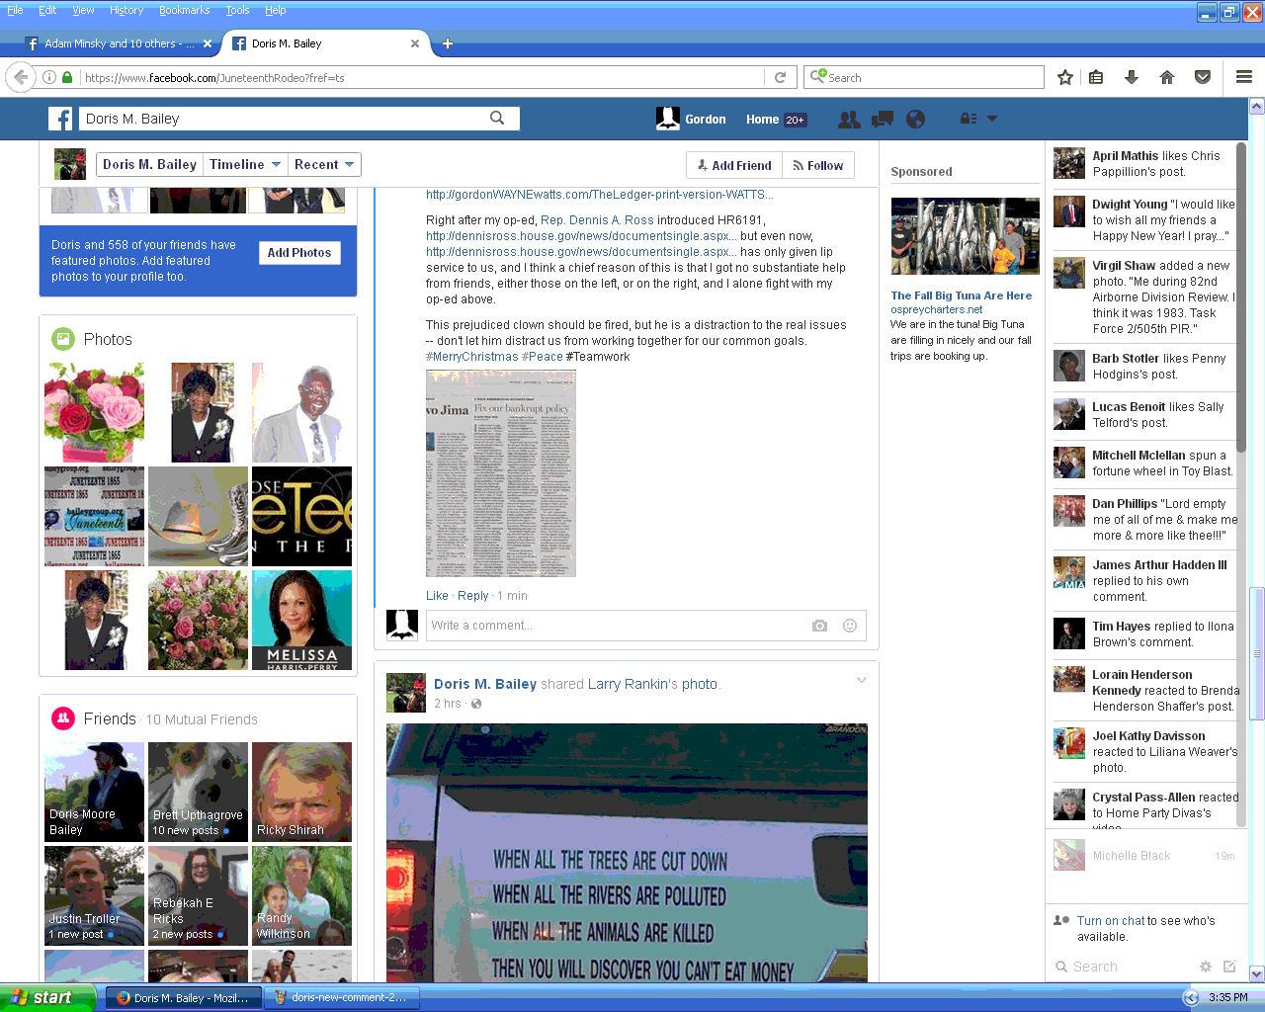This screenshot has height=1012, width=1265.
Task: Click the Add Friend button
Action: pos(734,165)
